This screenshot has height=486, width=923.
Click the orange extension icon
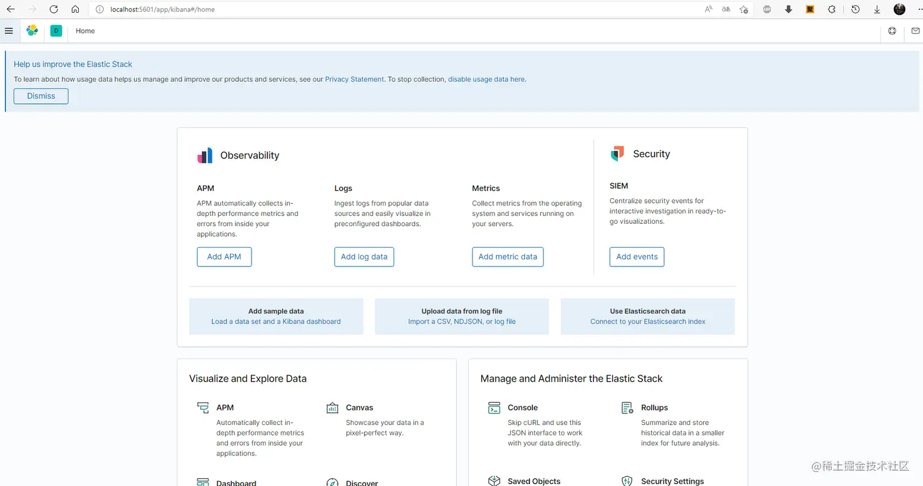click(810, 9)
